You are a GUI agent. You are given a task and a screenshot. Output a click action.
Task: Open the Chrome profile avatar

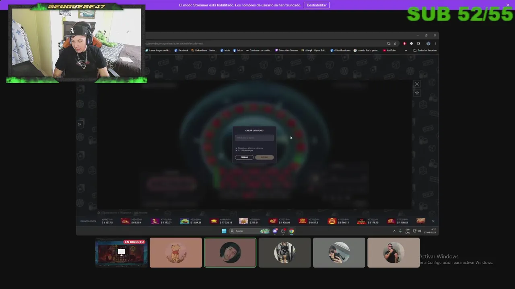(x=428, y=43)
